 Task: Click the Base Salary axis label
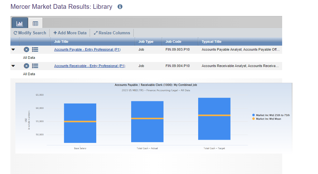coord(80,149)
